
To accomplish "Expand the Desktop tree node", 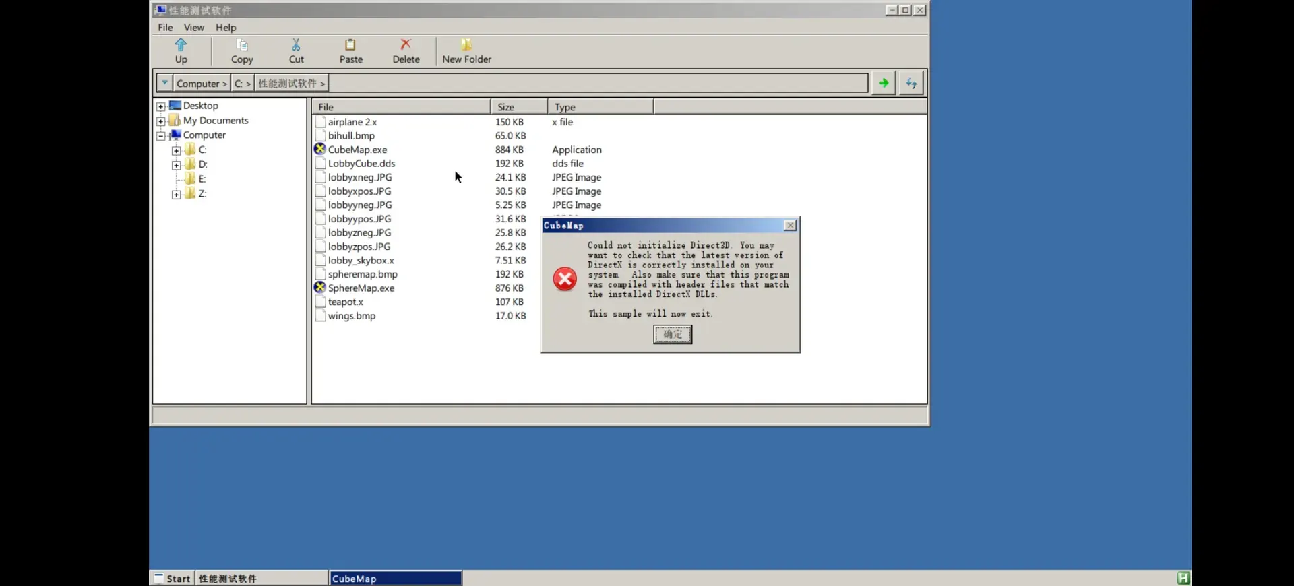I will [161, 106].
